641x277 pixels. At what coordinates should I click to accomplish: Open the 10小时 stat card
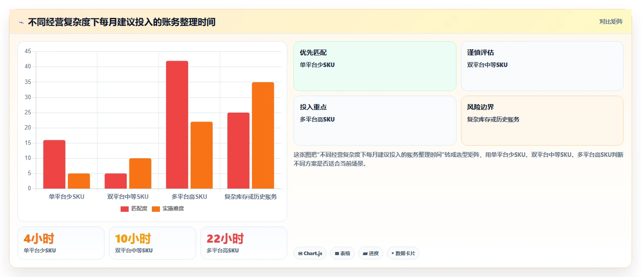click(x=152, y=243)
